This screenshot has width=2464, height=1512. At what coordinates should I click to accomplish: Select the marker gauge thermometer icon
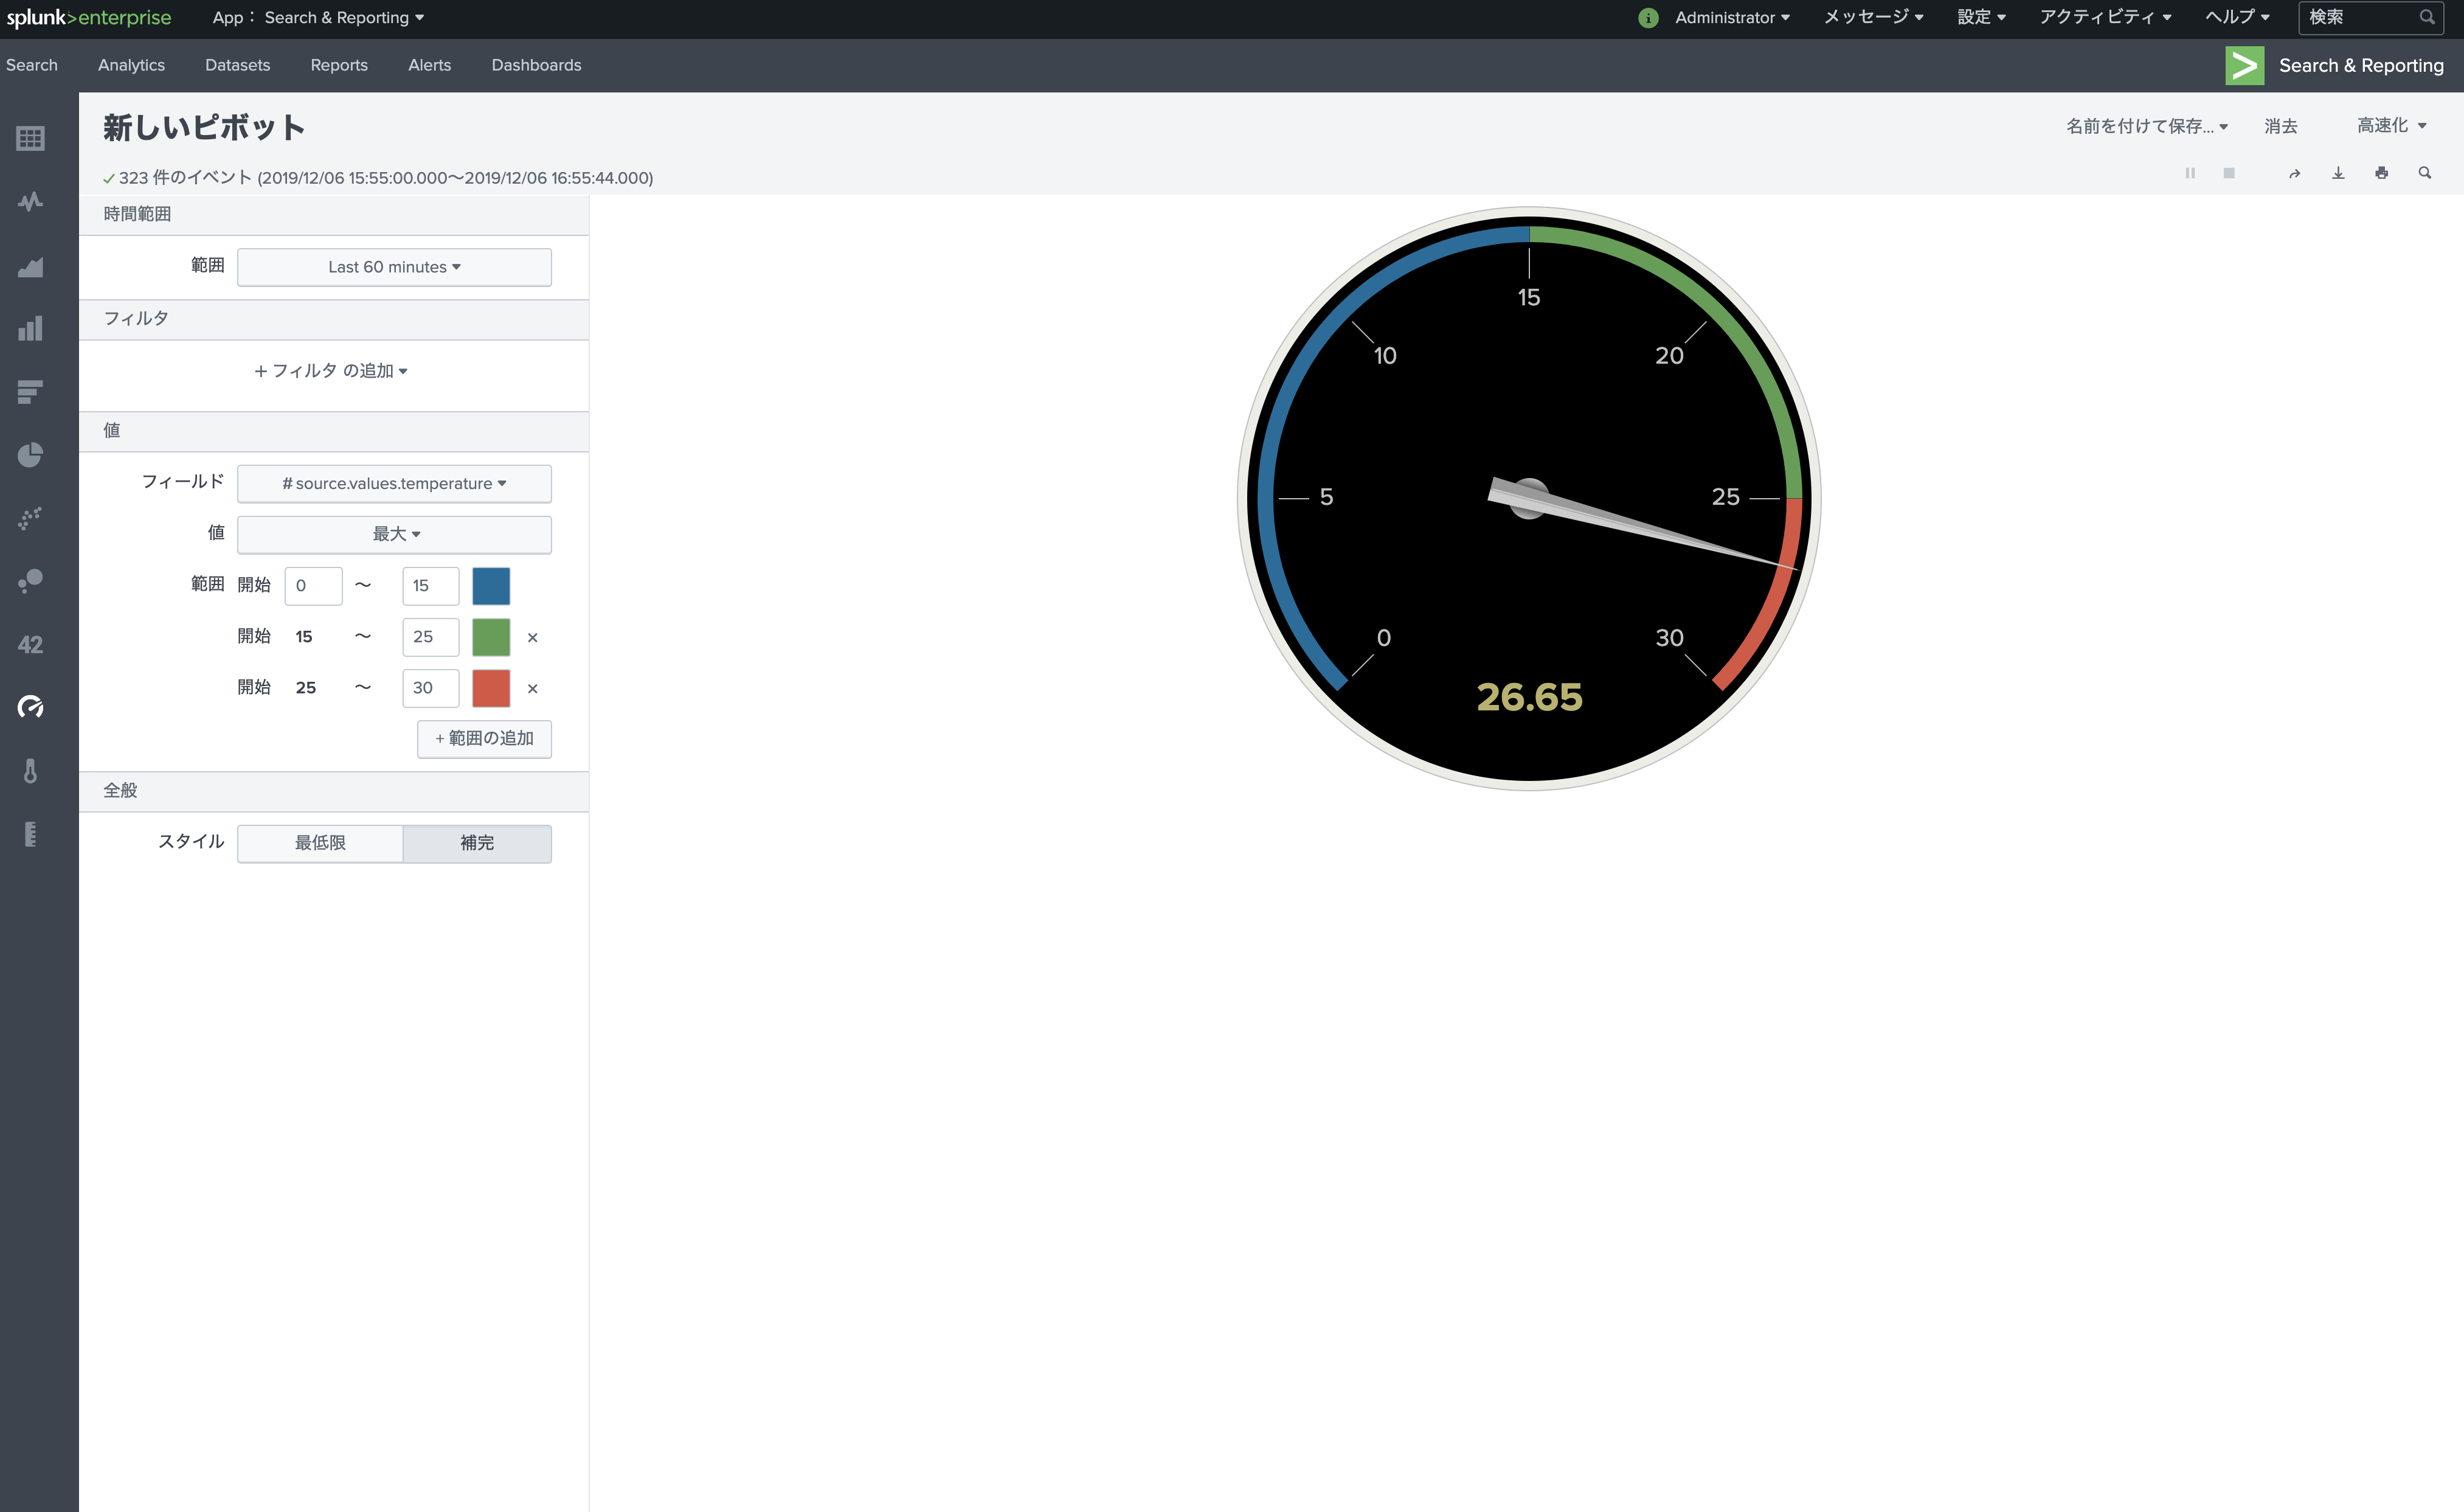point(30,771)
